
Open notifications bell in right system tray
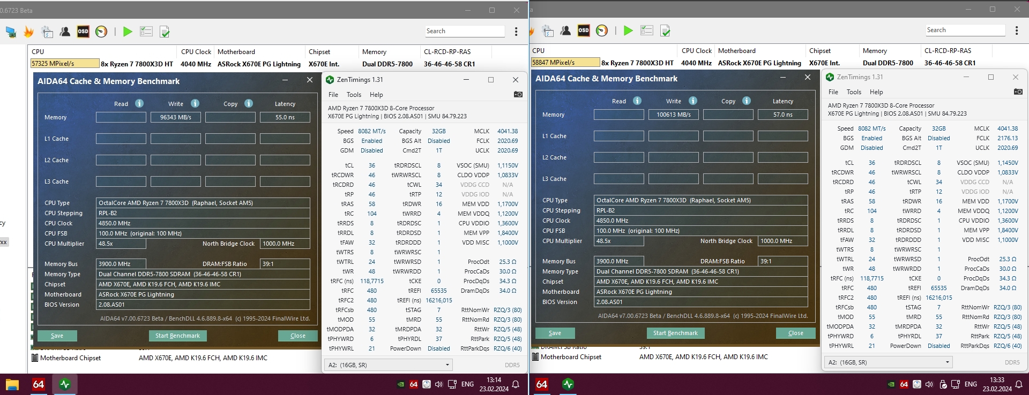tap(1018, 384)
